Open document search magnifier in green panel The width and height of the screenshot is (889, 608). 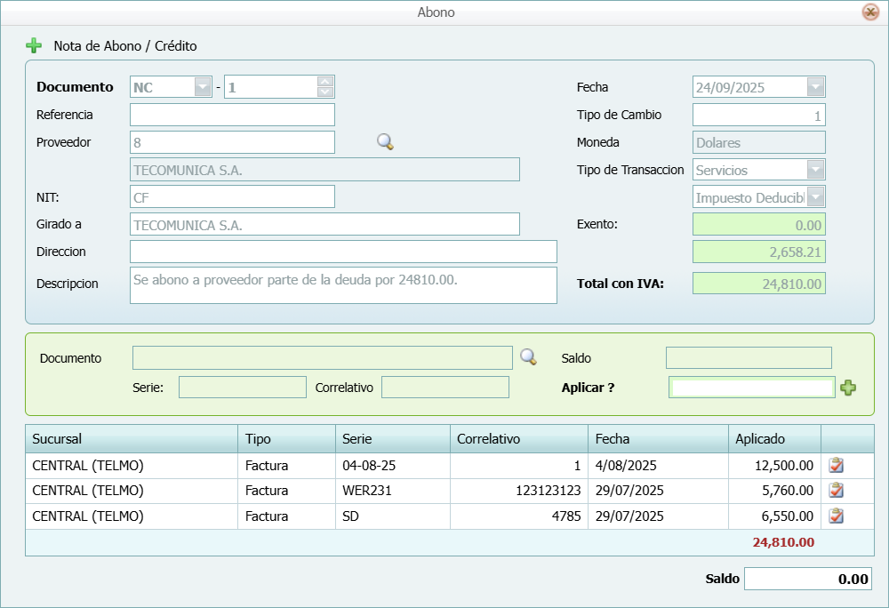(528, 357)
